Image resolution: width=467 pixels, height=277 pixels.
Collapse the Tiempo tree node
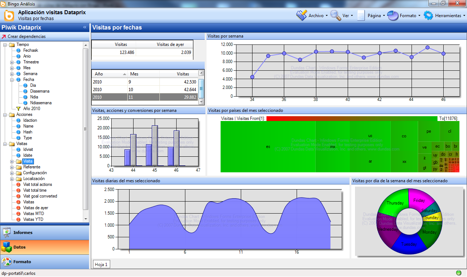point(5,45)
